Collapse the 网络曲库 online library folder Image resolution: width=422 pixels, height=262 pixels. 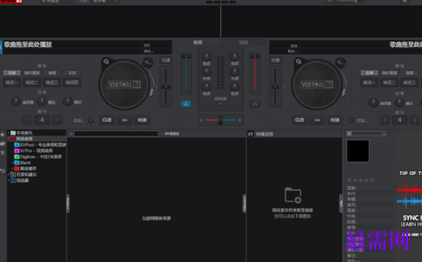(x=9, y=139)
